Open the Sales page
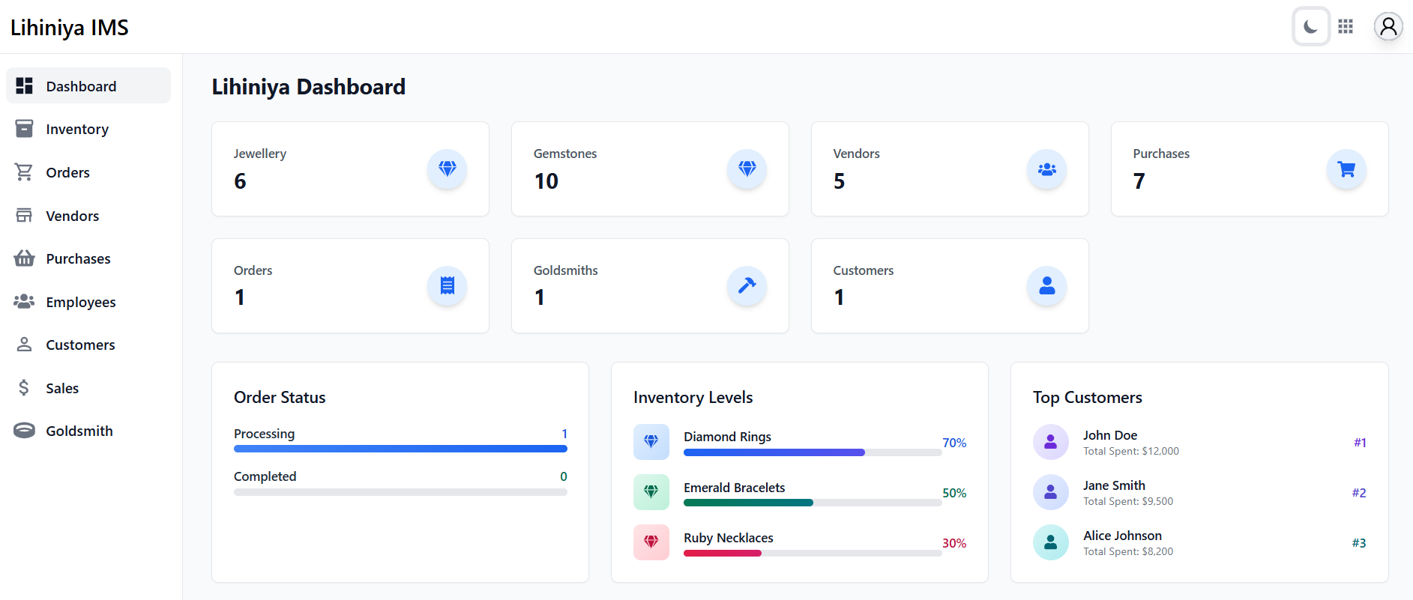 click(88, 388)
